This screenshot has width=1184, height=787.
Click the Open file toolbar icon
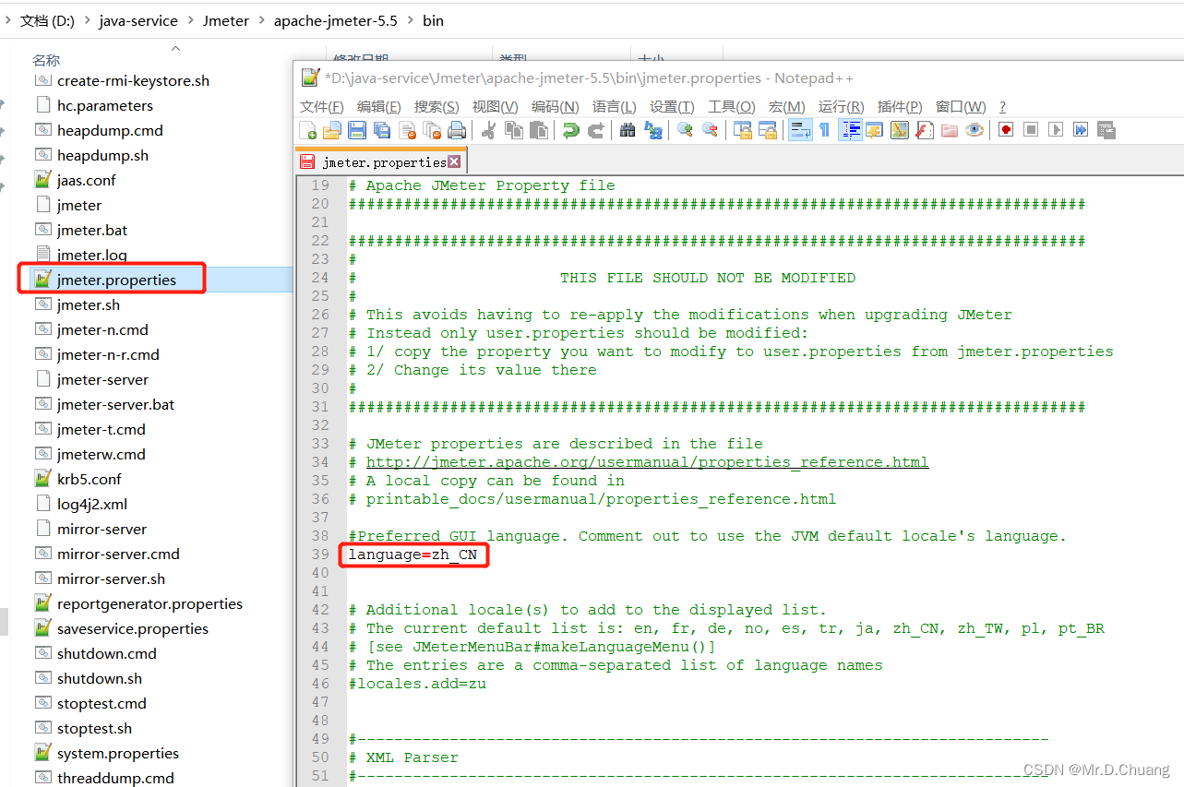[x=331, y=130]
